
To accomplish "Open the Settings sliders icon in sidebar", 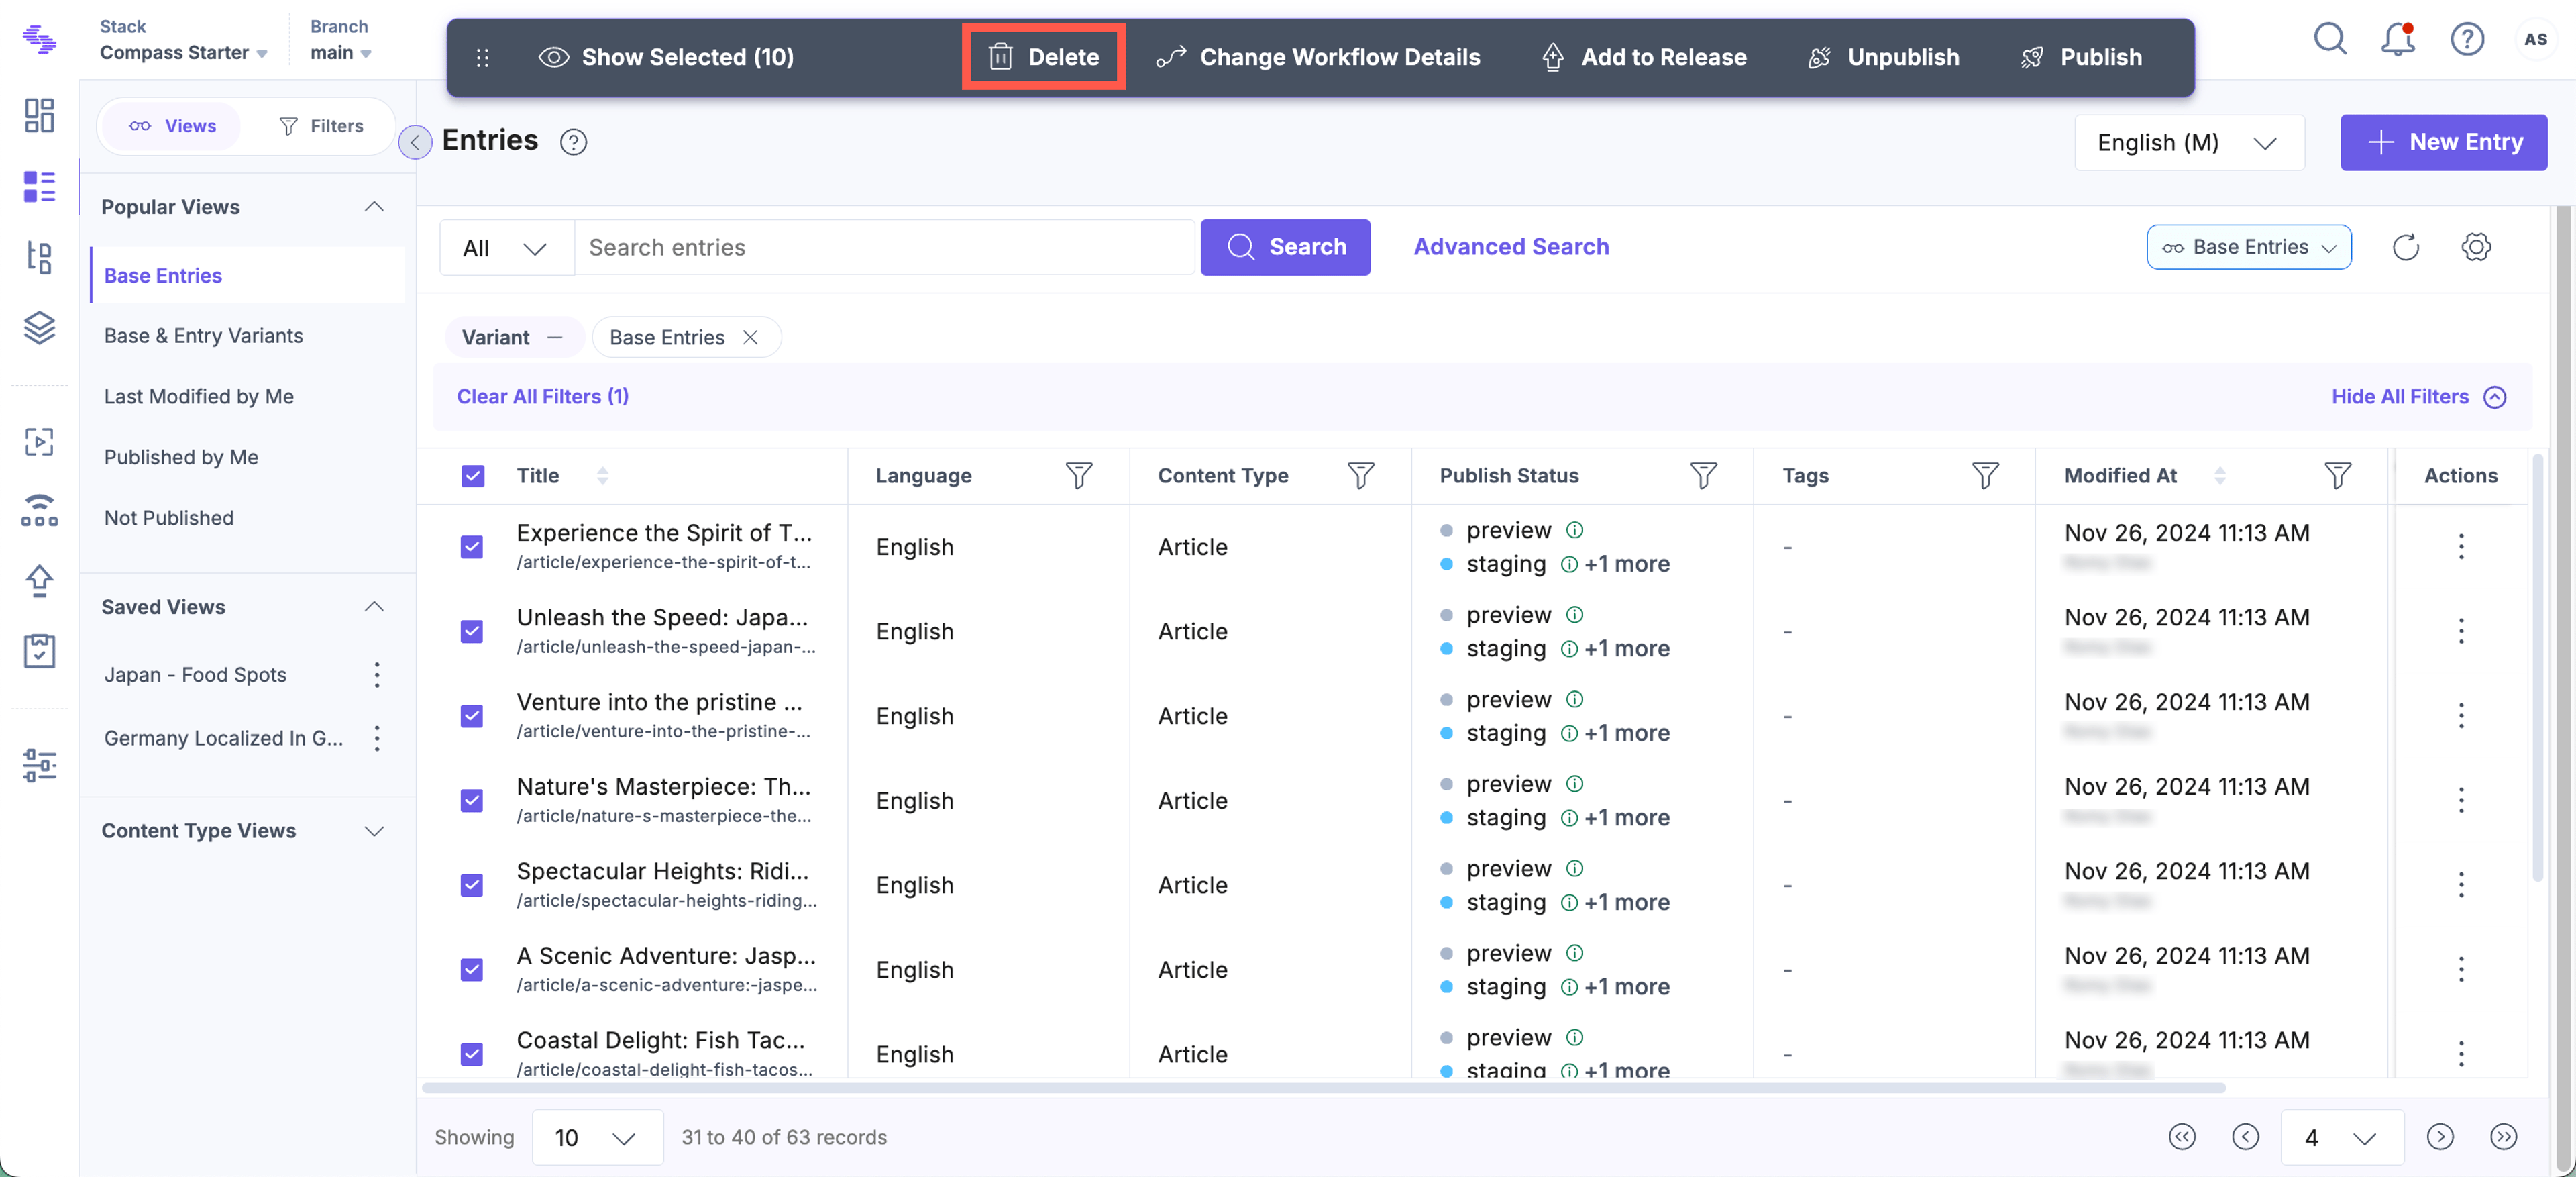I will (39, 766).
